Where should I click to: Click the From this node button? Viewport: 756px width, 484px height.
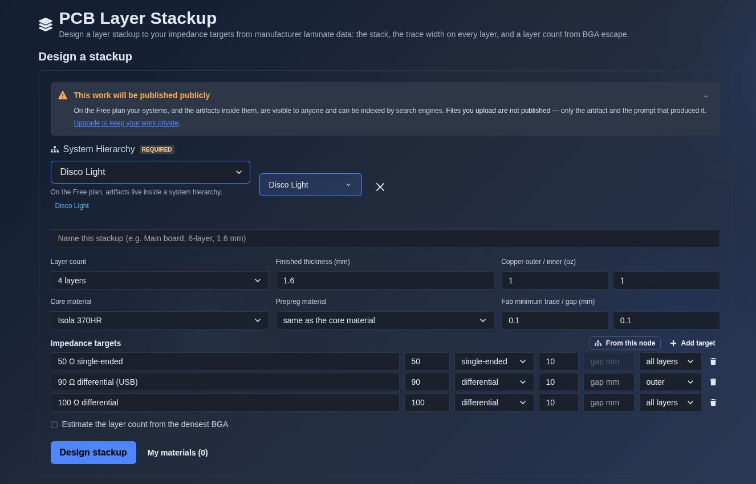pyautogui.click(x=625, y=343)
